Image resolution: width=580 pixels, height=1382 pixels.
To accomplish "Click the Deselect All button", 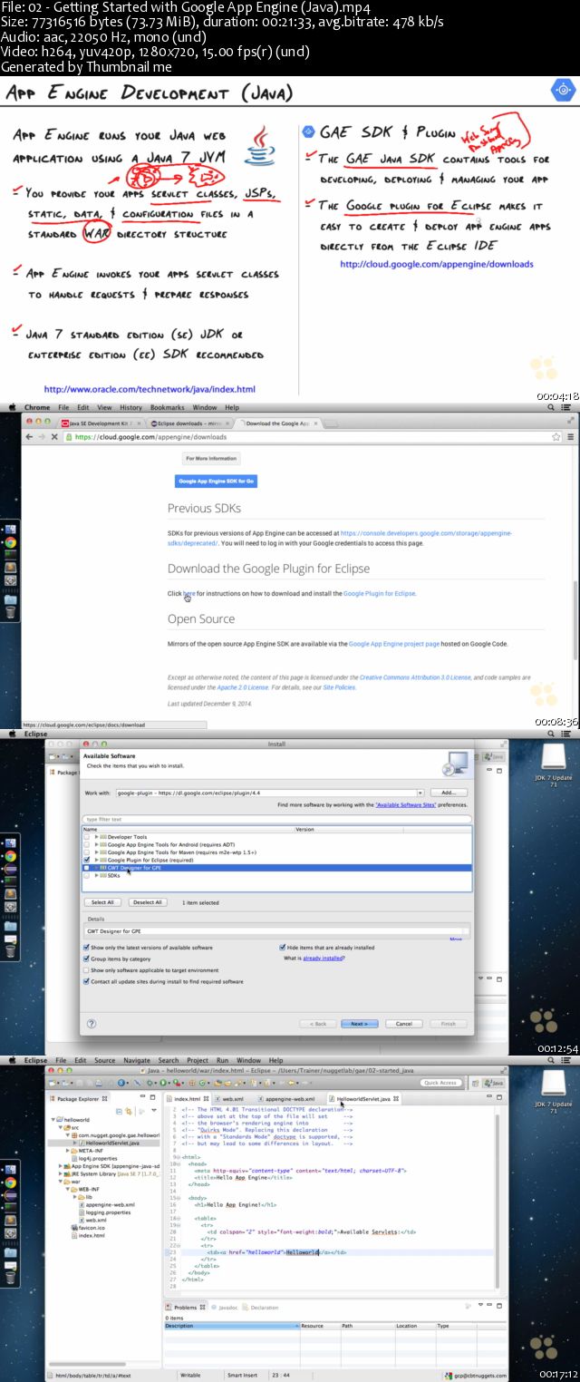I will click(147, 902).
